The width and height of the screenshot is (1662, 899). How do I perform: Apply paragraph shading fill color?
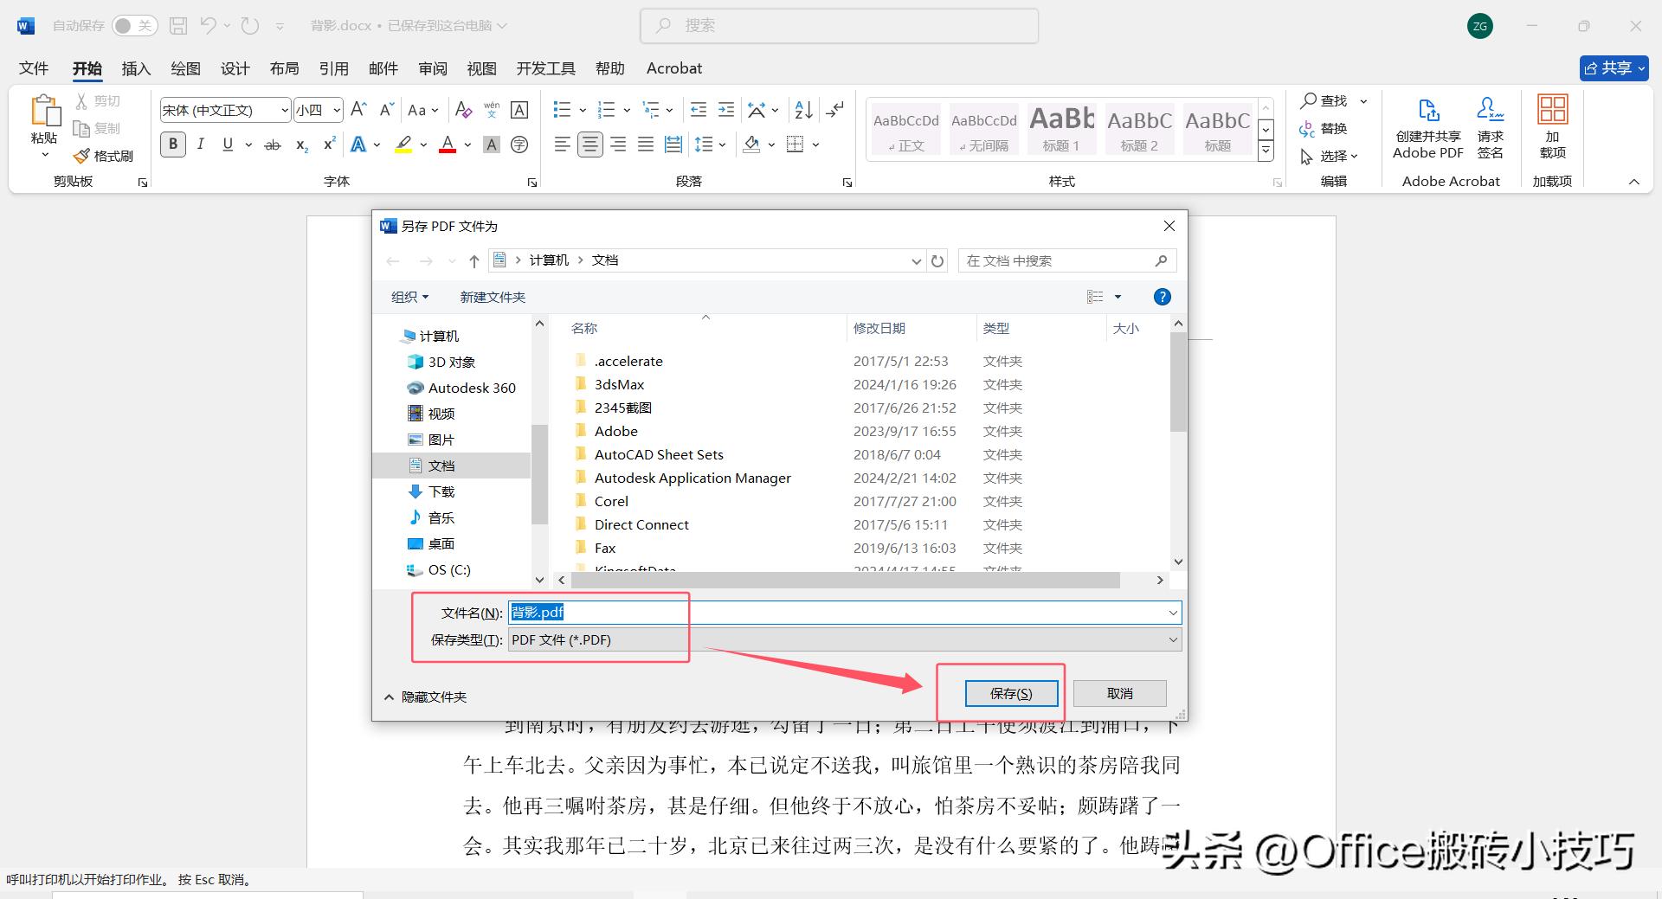coord(751,144)
